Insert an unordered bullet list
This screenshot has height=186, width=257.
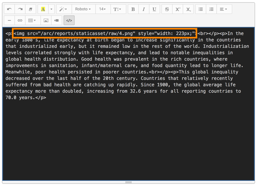point(200,9)
